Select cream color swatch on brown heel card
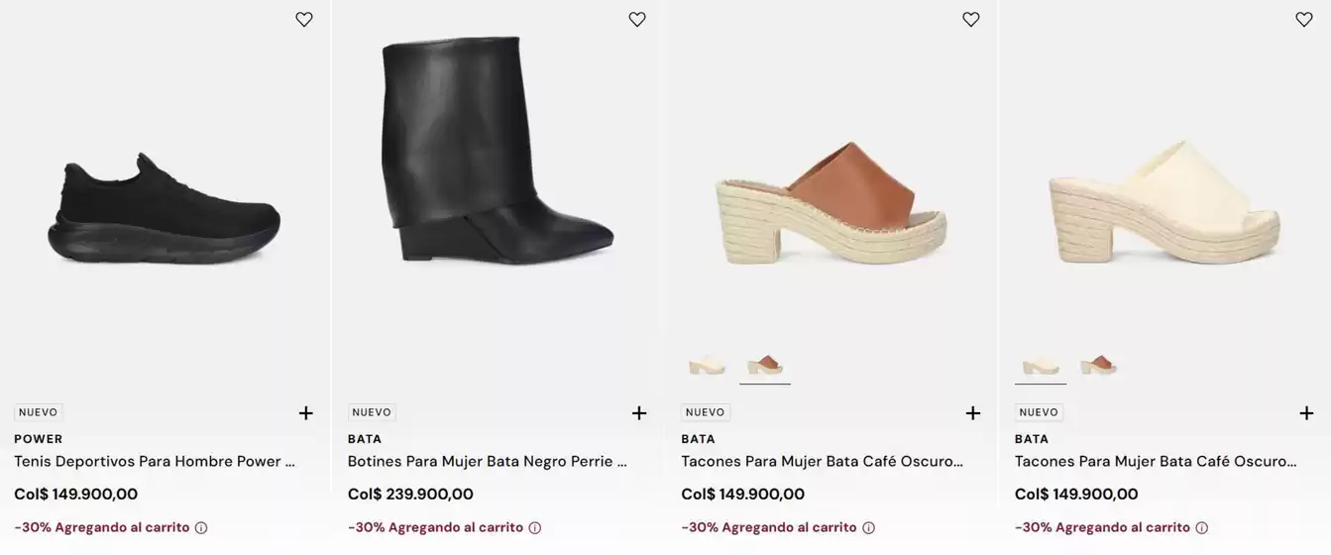1331x555 pixels. pos(707,365)
